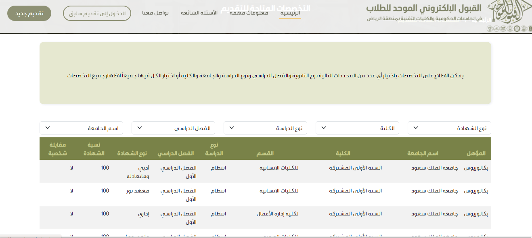The image size is (532, 238).
Task: Go to الرئيسية in the navigation
Action: (290, 13)
